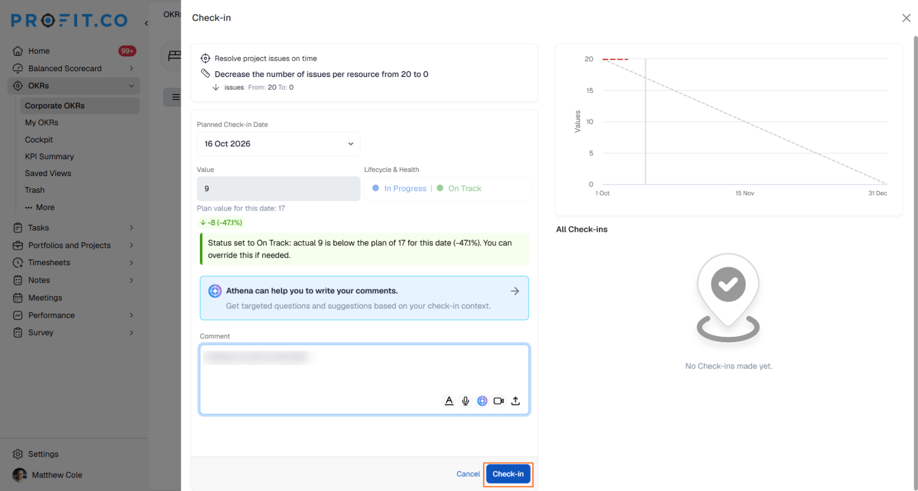Click the objective target icon beside Resolve project issues
The image size is (918, 491).
(205, 58)
